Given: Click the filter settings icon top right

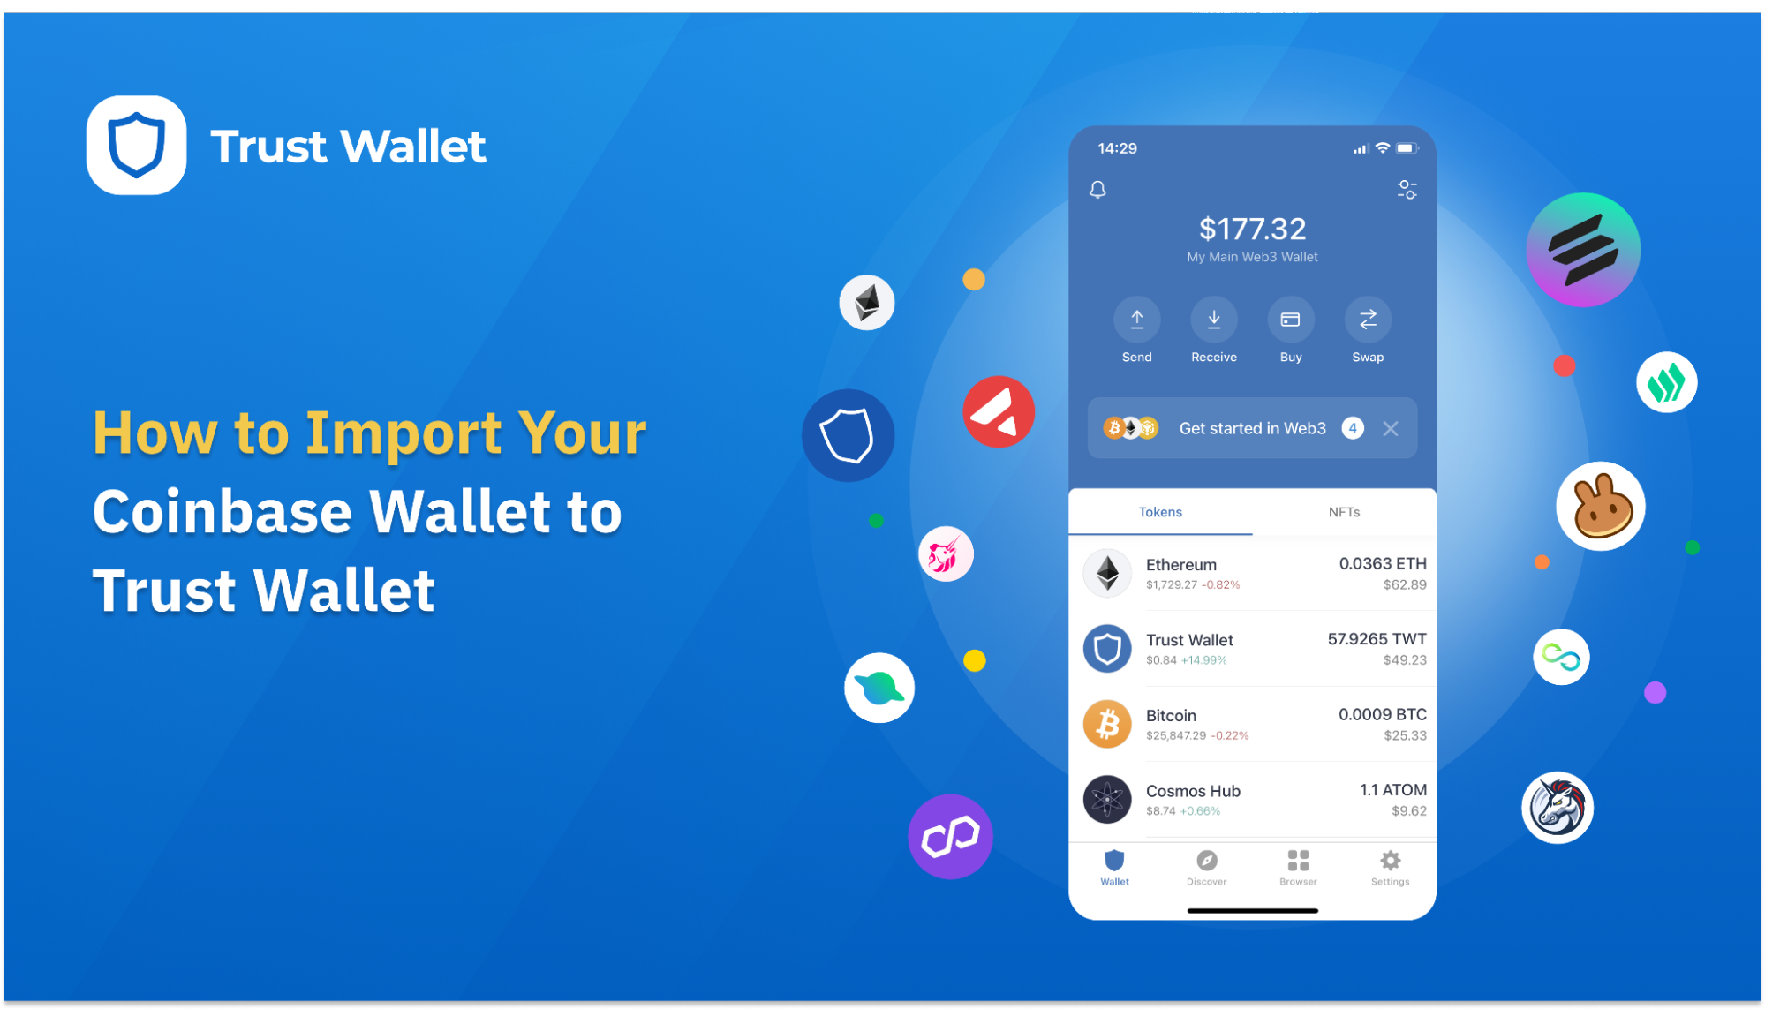Looking at the screenshot, I should (x=1407, y=189).
